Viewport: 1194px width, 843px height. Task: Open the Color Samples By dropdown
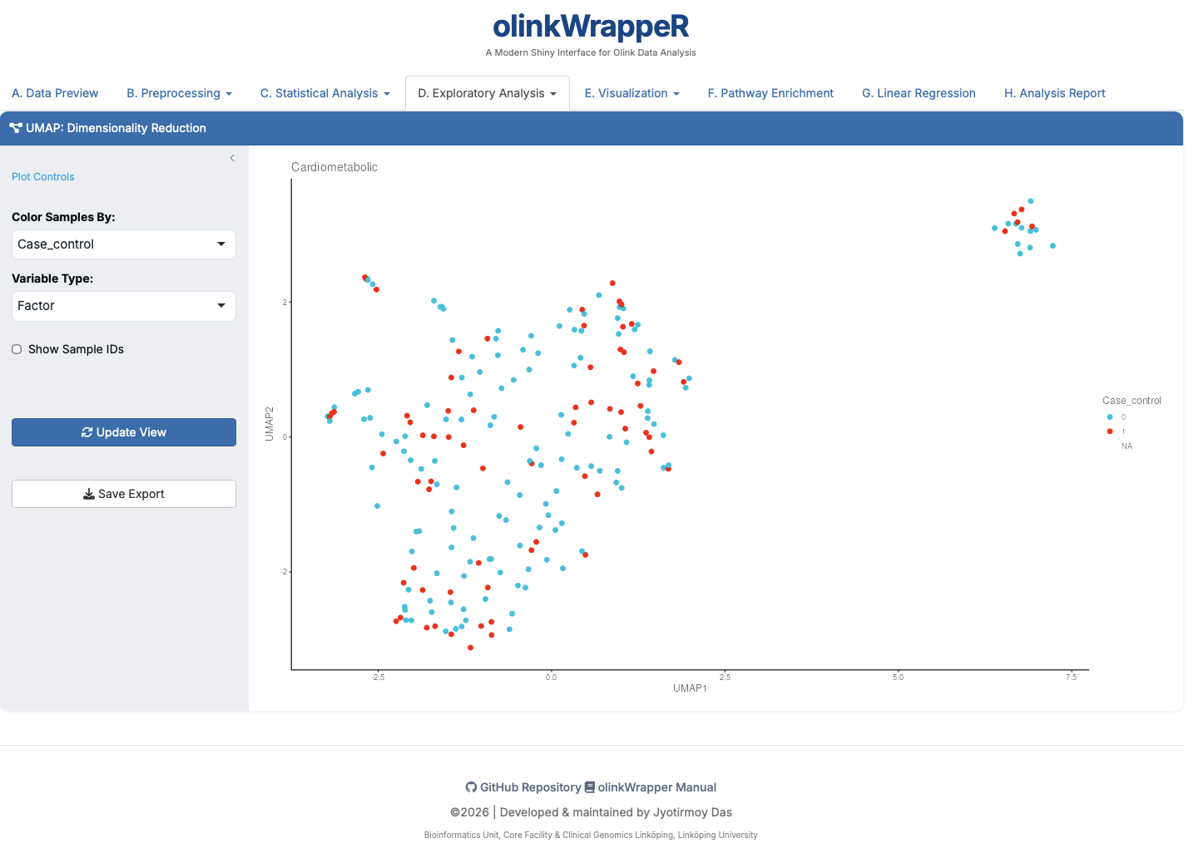pyautogui.click(x=123, y=244)
